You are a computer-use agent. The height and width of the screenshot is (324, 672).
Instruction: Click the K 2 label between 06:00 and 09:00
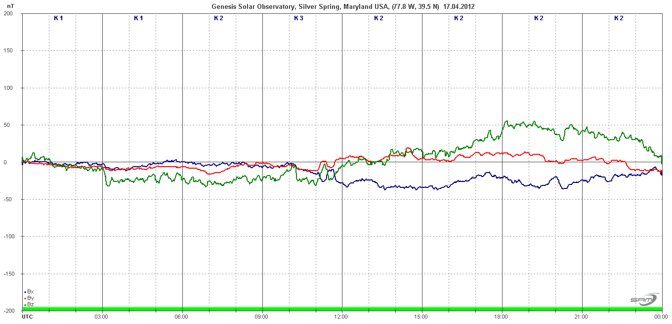coord(218,18)
